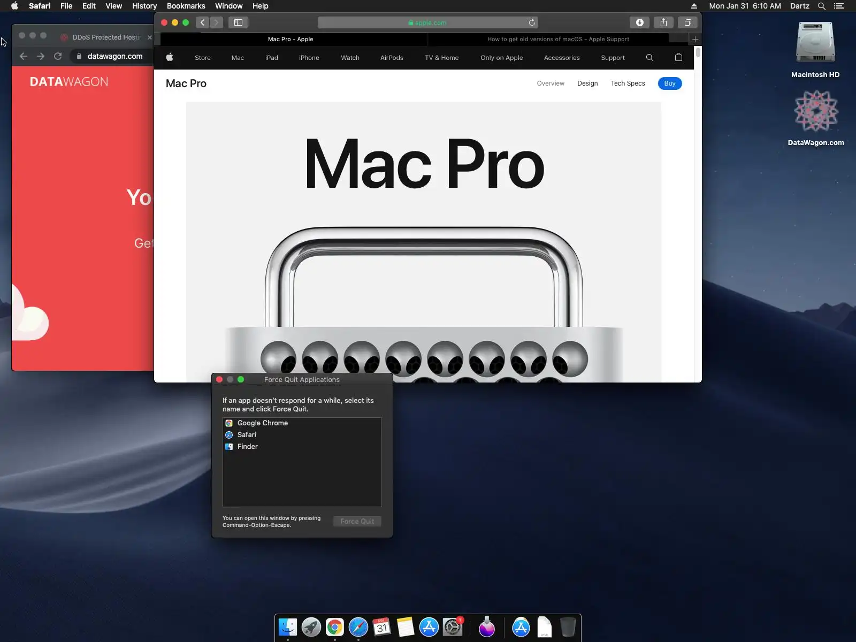The image size is (856, 642).
Task: Open the Design link for Mac Pro
Action: [587, 83]
